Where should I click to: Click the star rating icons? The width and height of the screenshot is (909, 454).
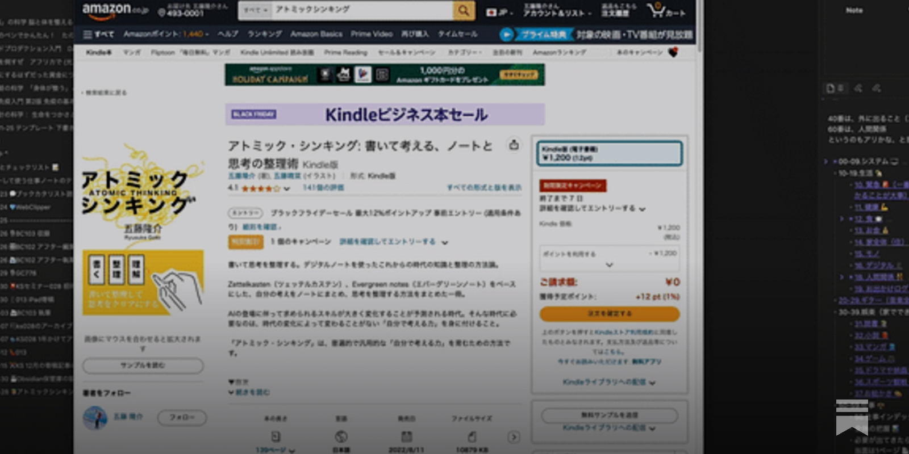(261, 188)
